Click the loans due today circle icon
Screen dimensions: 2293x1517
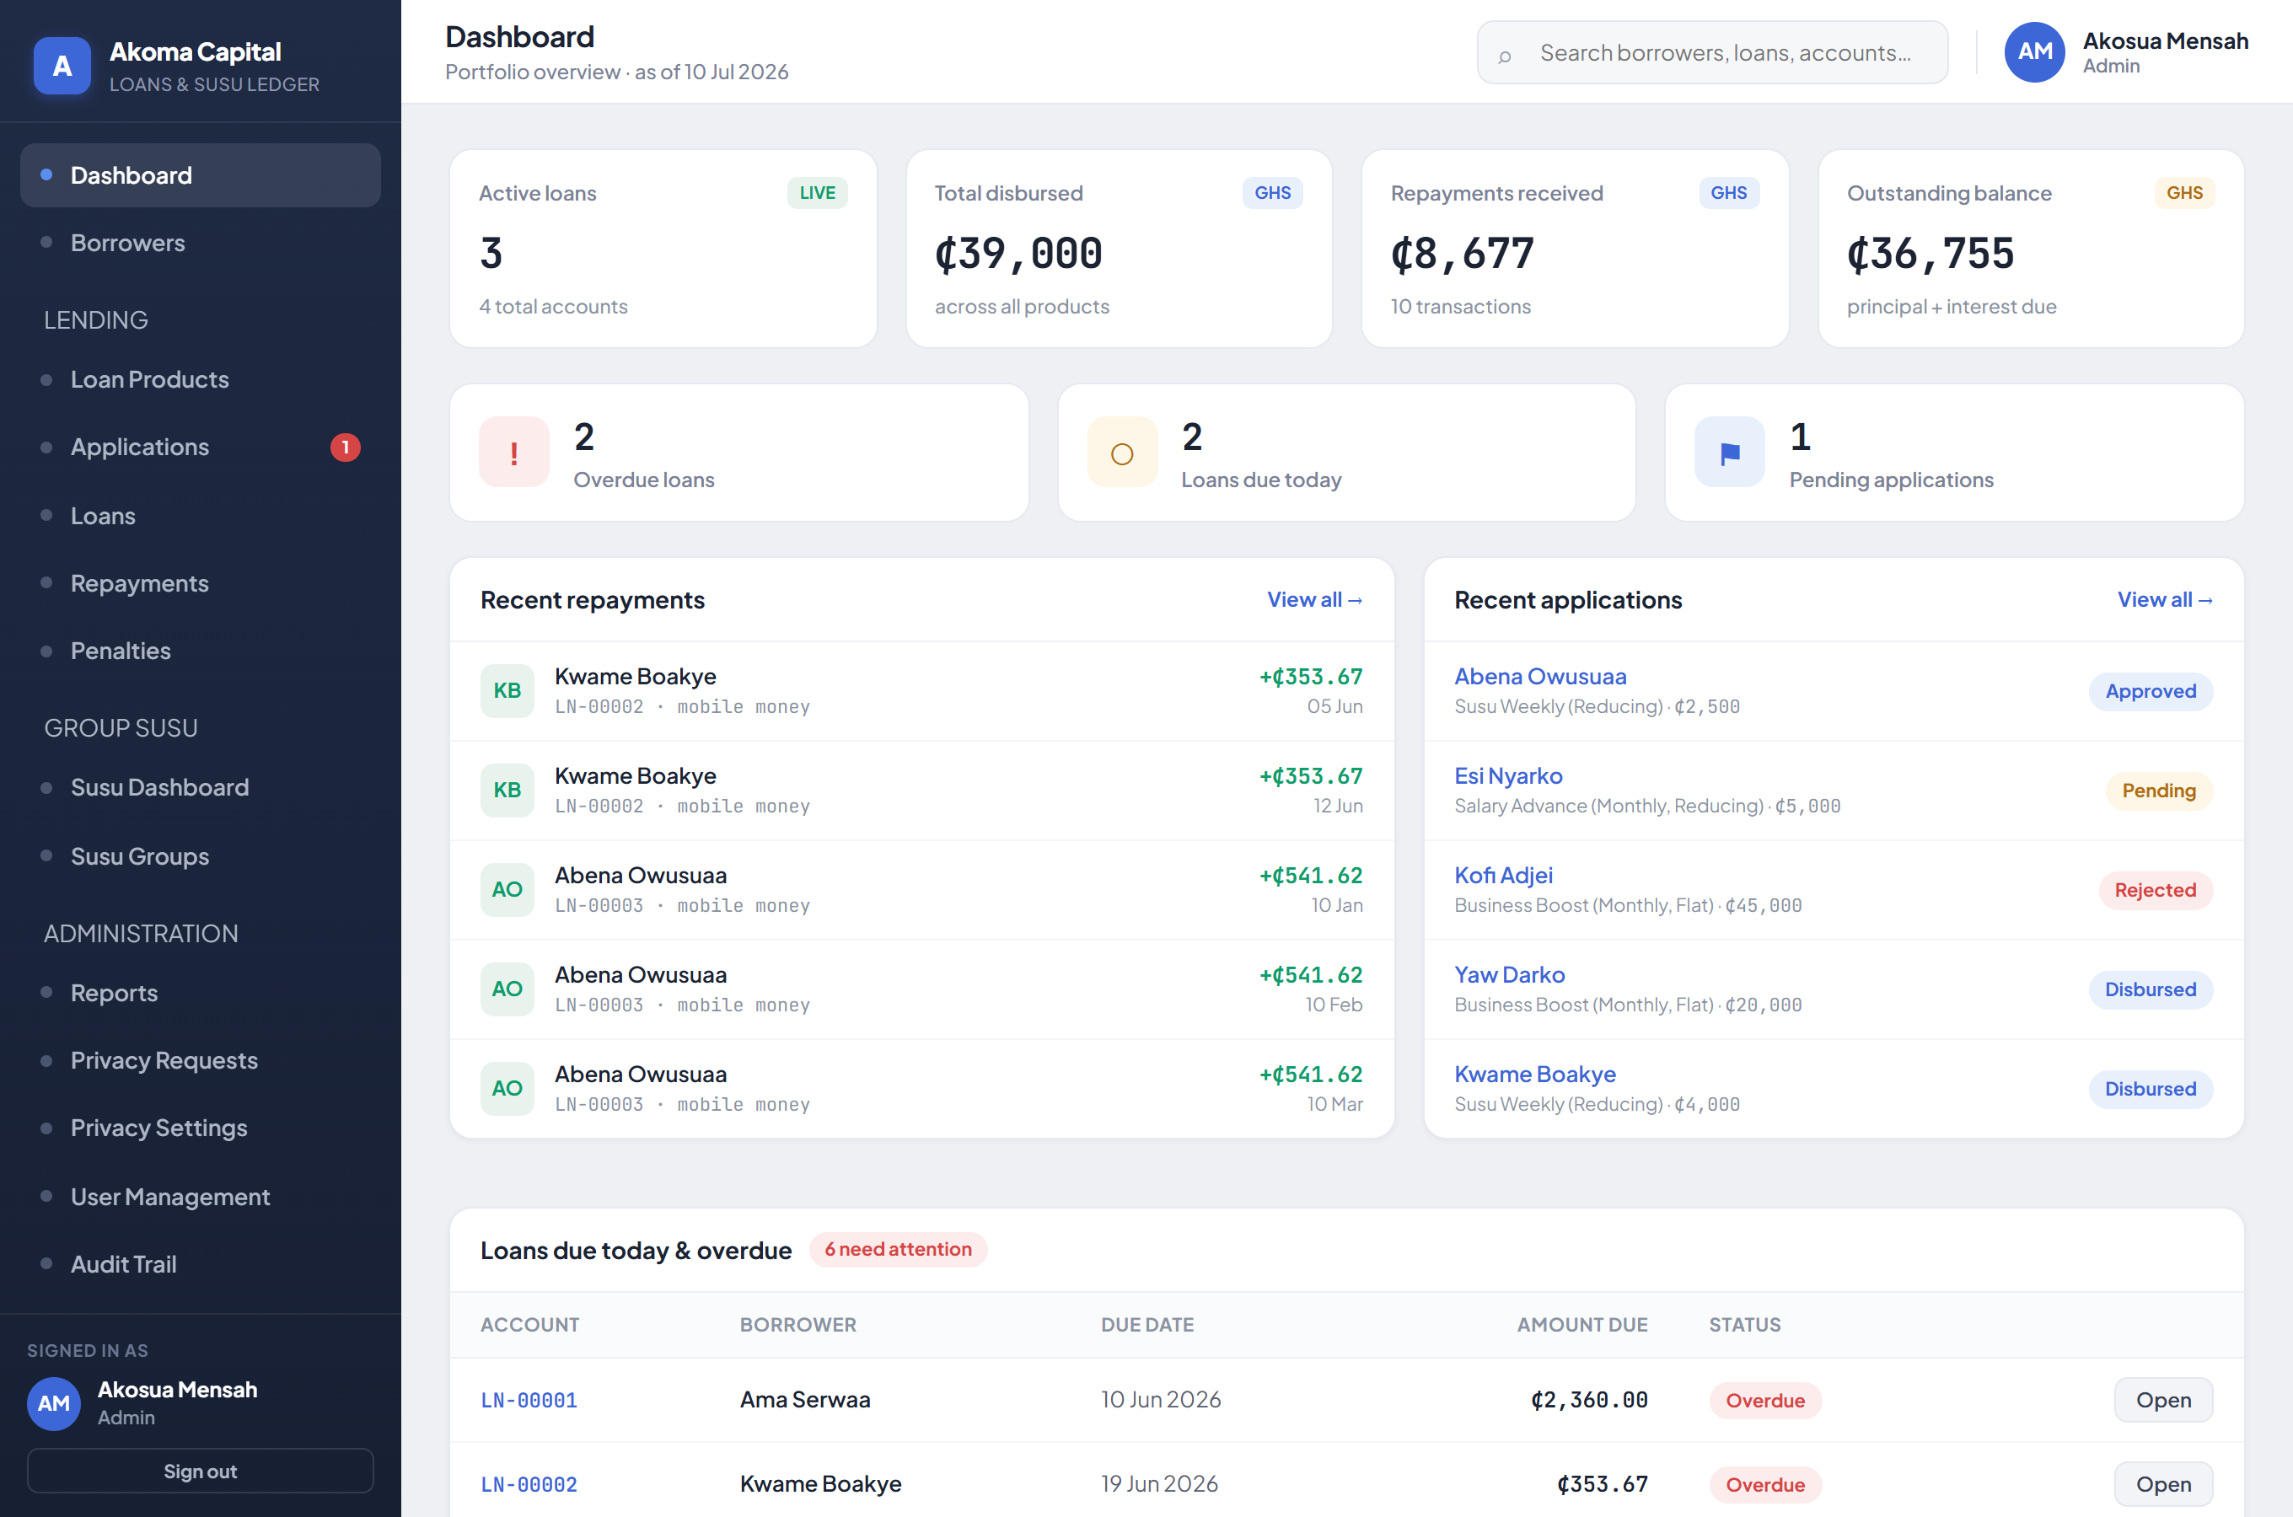click(x=1122, y=452)
